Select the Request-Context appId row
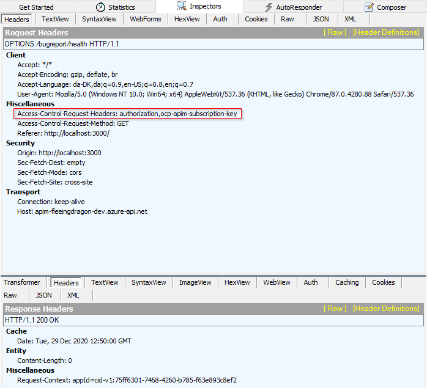 point(127,380)
